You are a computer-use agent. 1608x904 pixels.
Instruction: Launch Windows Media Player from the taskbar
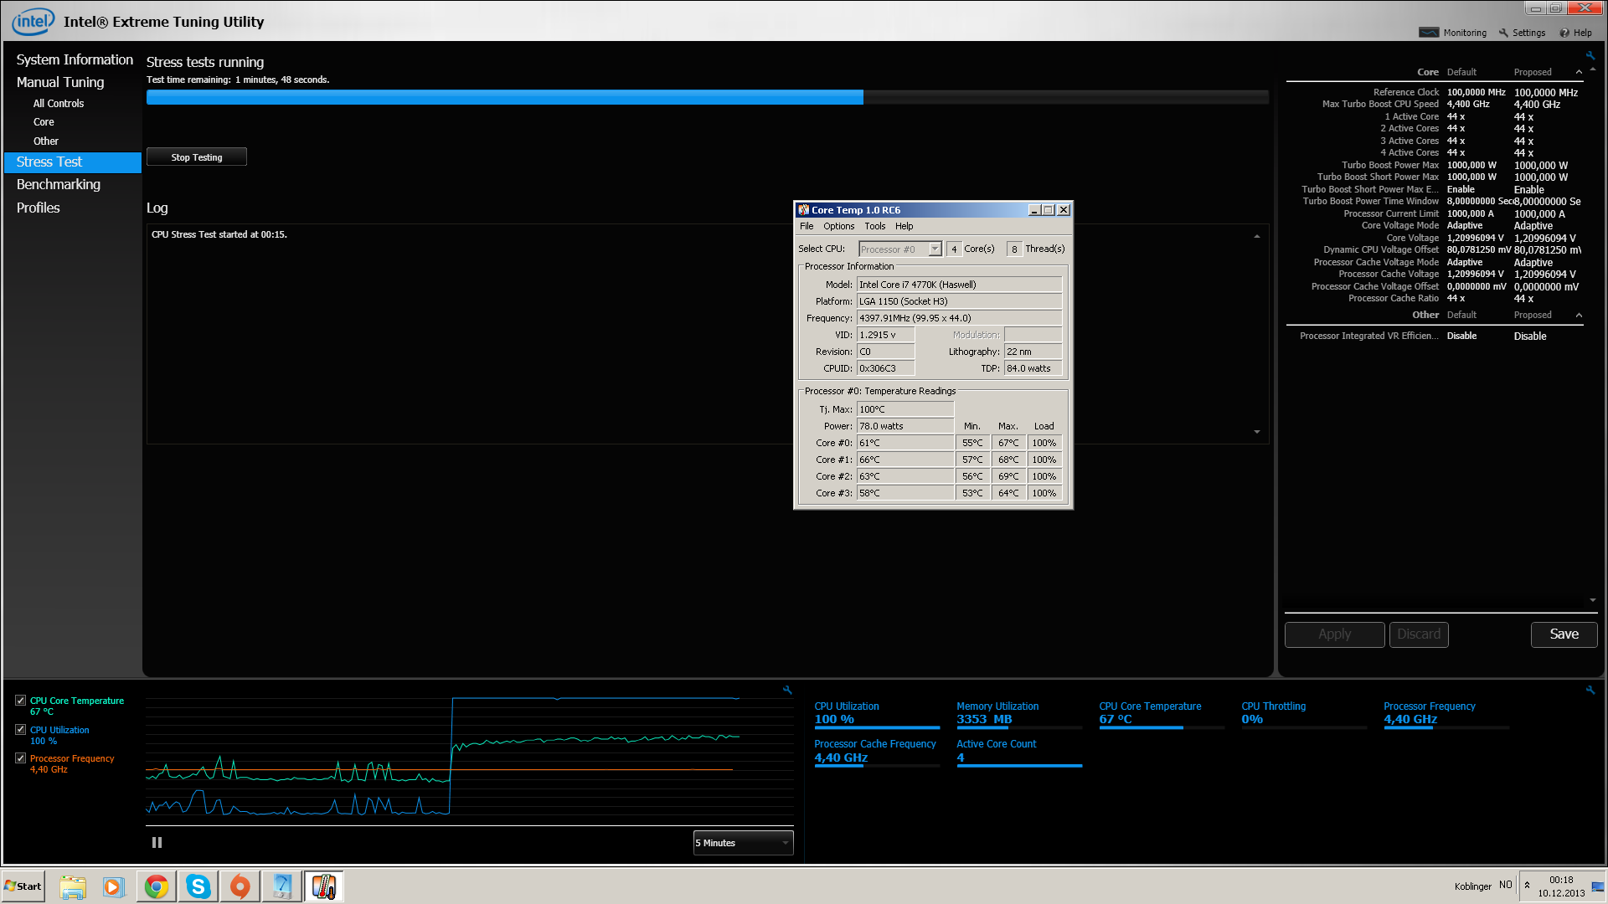pos(114,886)
